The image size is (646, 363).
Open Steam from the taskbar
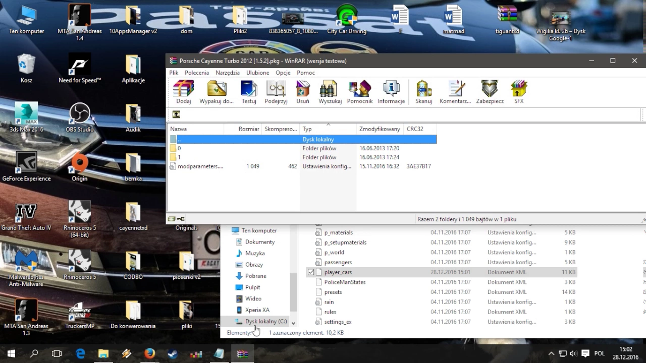coord(173,354)
